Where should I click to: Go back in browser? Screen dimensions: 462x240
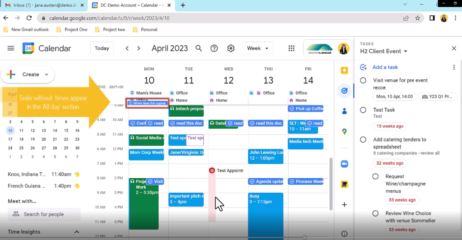pyautogui.click(x=6, y=18)
